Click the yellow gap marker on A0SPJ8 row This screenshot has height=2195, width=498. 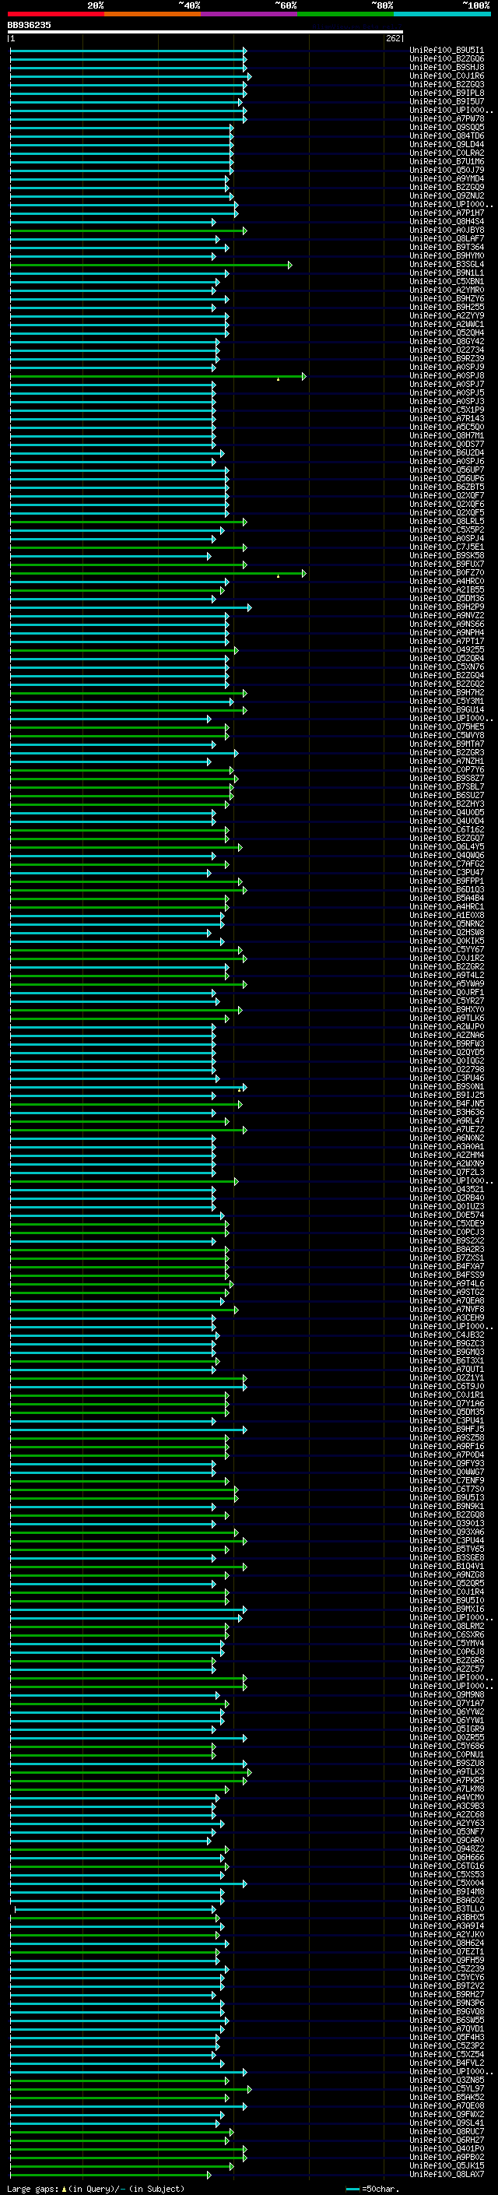coord(278,379)
